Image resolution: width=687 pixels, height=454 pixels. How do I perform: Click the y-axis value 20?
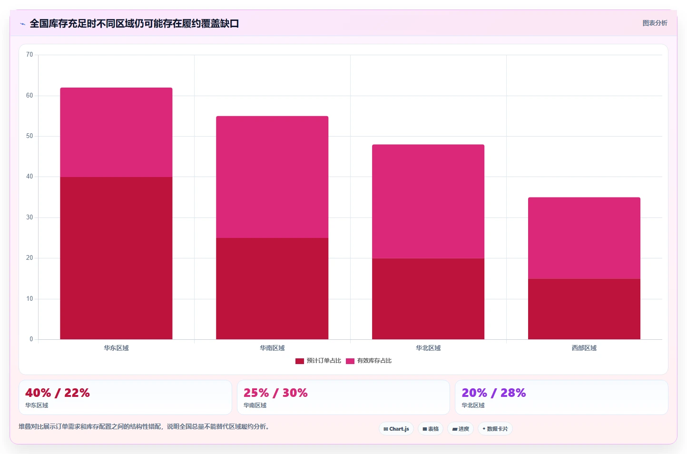click(x=29, y=258)
